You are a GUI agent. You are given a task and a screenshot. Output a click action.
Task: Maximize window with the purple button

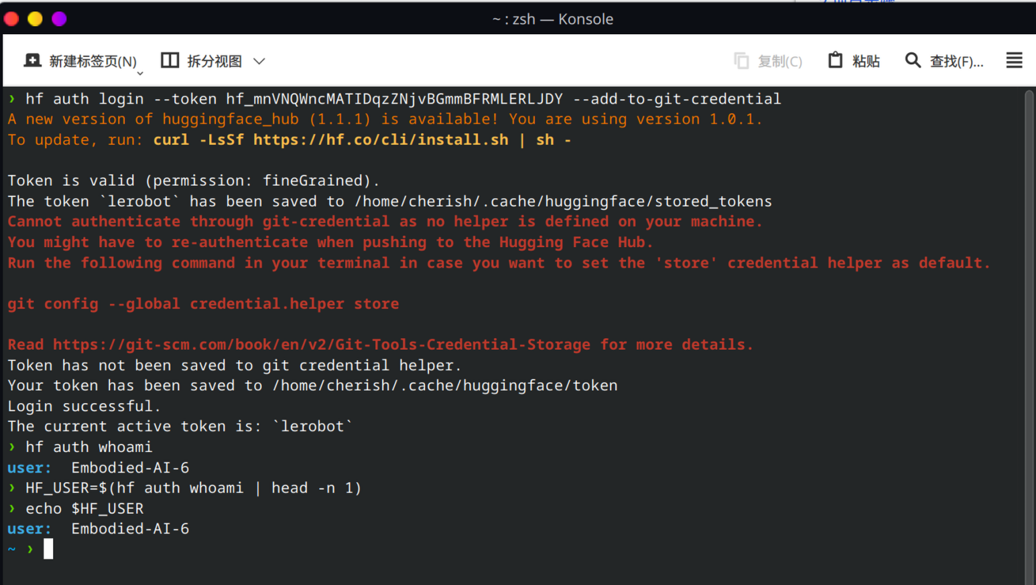coord(59,19)
